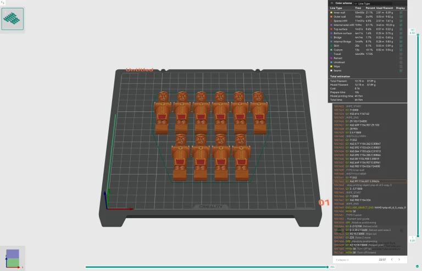This screenshot has width=422, height=271.
Task: Click the close X icon over G-code list
Action: pos(402,230)
